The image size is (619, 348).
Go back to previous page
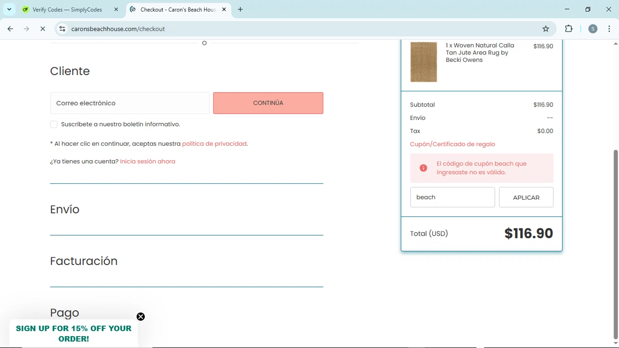pos(10,29)
